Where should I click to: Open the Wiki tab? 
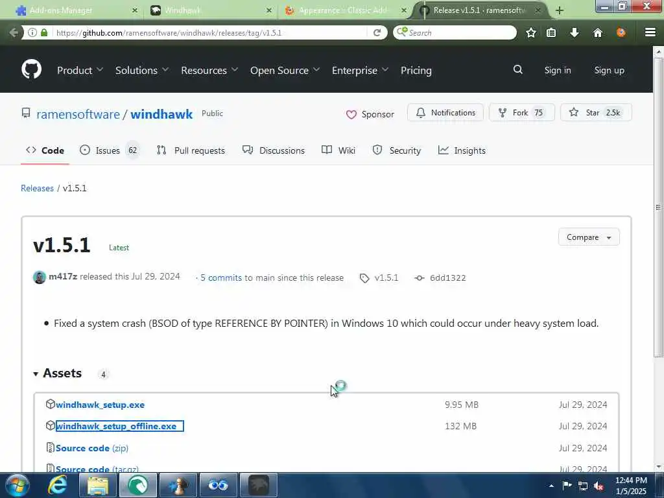coord(338,150)
